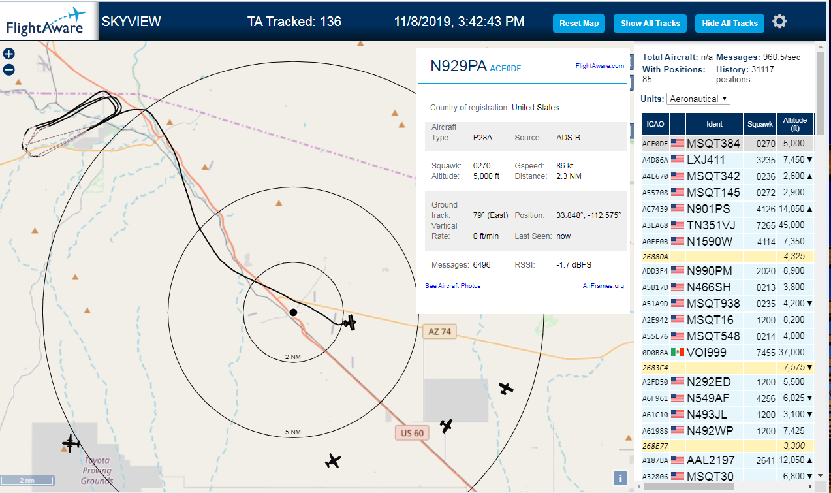Select N990PM aircraft row

727,271
